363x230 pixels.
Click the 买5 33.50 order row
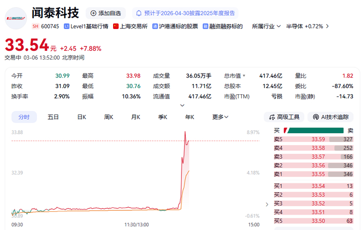click(x=313, y=221)
